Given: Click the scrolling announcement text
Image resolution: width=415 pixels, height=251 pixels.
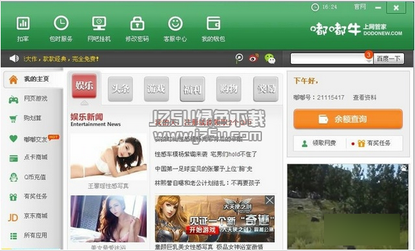Looking at the screenshot, I should click(x=61, y=59).
